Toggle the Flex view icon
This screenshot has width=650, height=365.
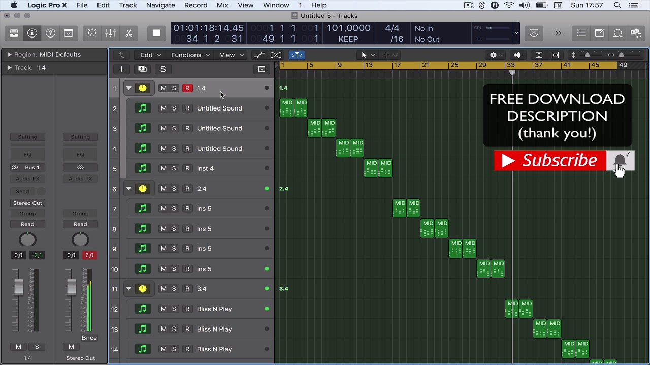pos(276,55)
